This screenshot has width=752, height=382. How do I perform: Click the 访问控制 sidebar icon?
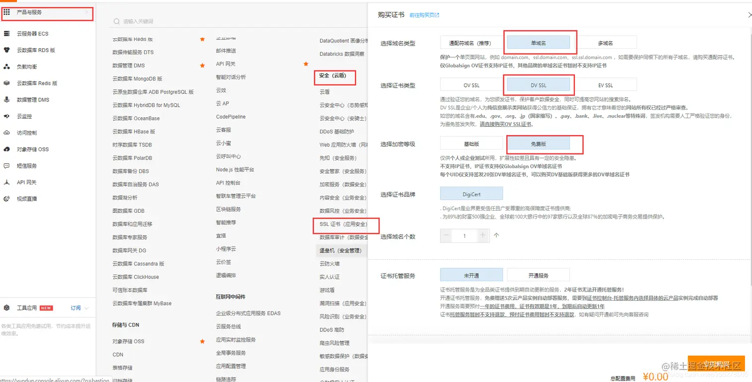click(x=7, y=133)
